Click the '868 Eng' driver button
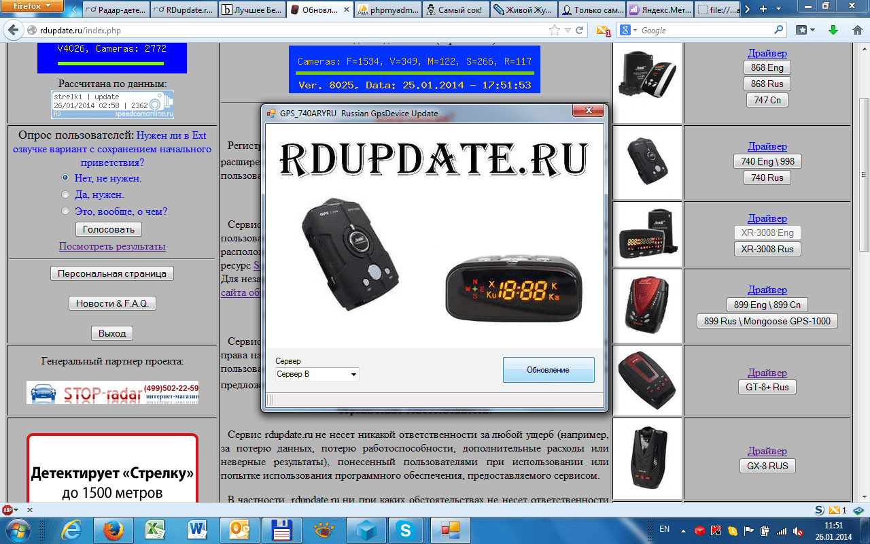The height and width of the screenshot is (544, 870). click(767, 67)
